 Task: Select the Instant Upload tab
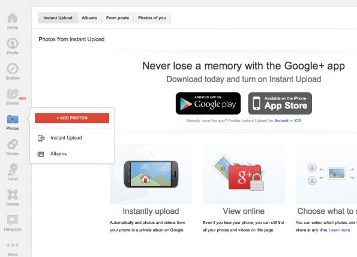pyautogui.click(x=58, y=18)
